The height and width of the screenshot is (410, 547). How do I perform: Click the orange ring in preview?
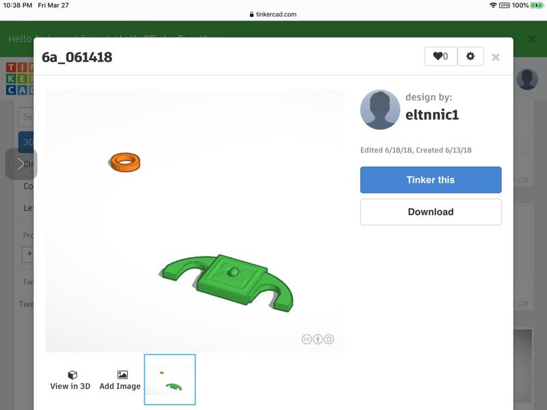click(x=125, y=162)
